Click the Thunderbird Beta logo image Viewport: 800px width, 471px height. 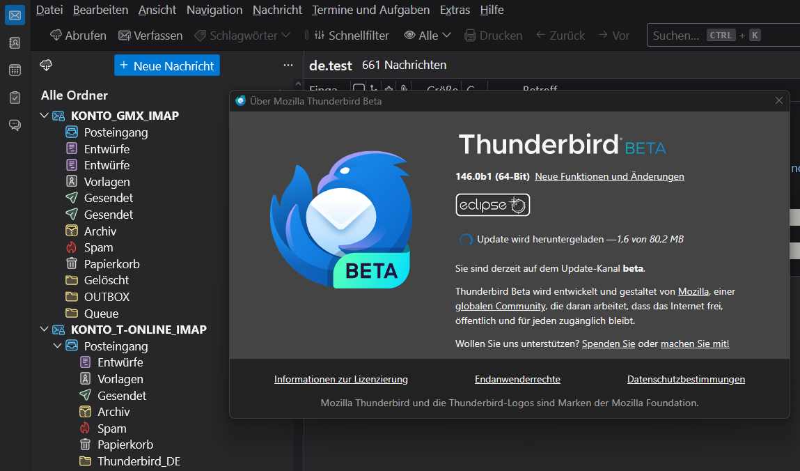coord(340,219)
